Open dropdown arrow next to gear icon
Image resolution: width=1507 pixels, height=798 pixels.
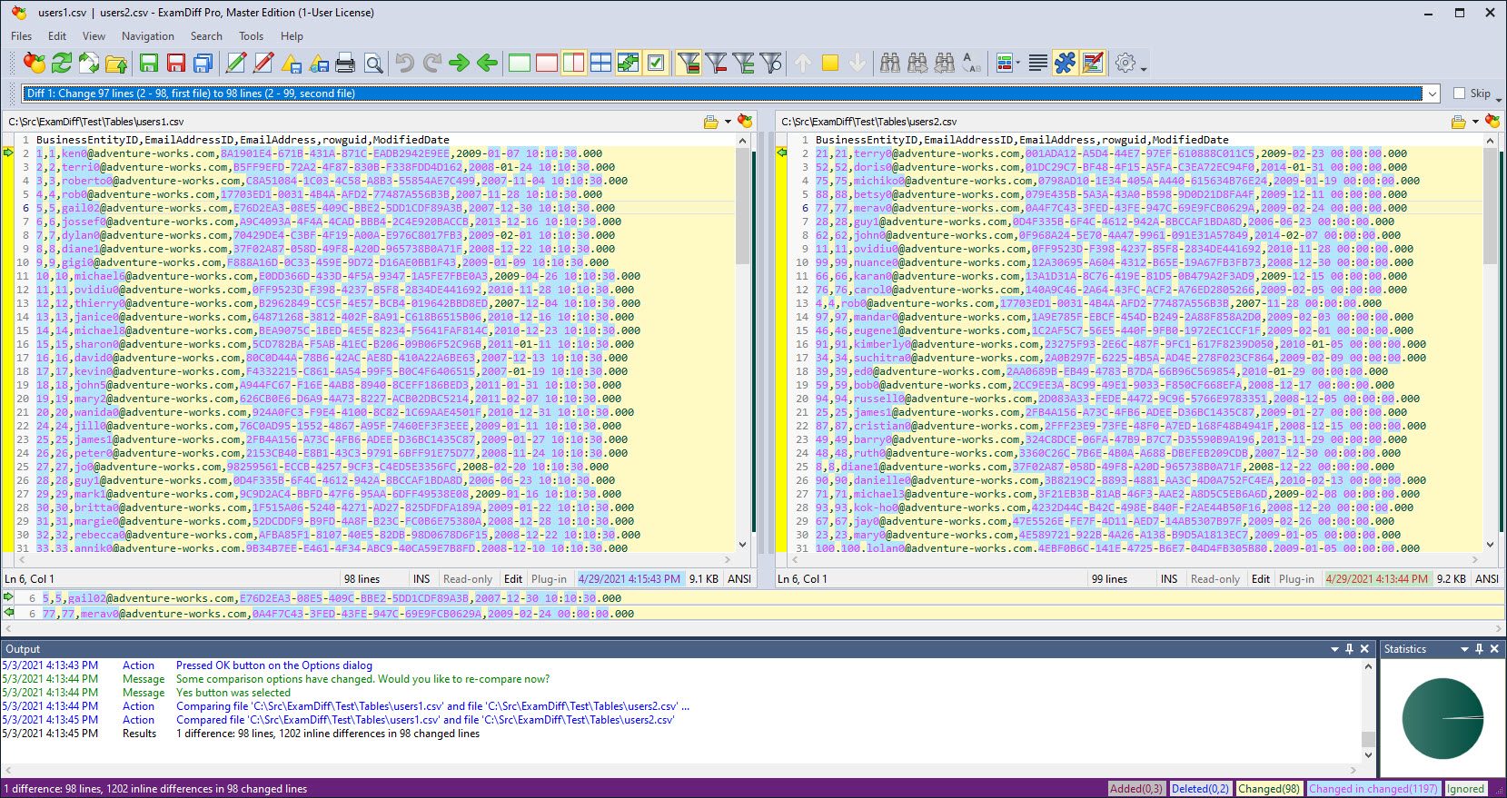tap(1144, 67)
